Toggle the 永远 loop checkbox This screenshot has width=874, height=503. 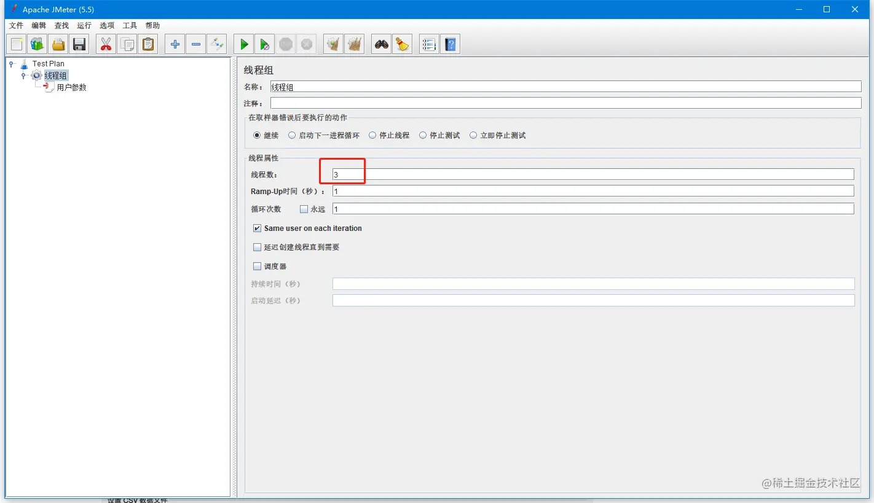click(304, 209)
